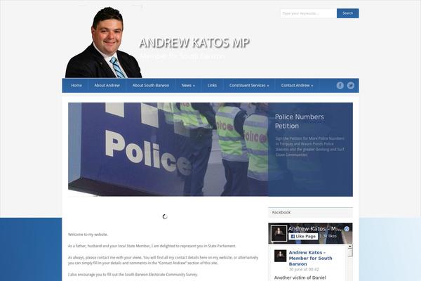Expand Constituent Services dropdown menu
Viewport: 421px width, 281px height.
pos(249,86)
